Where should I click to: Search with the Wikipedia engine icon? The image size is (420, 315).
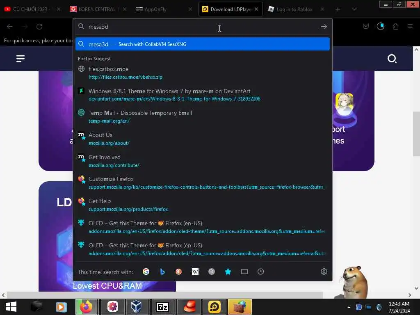195,272
